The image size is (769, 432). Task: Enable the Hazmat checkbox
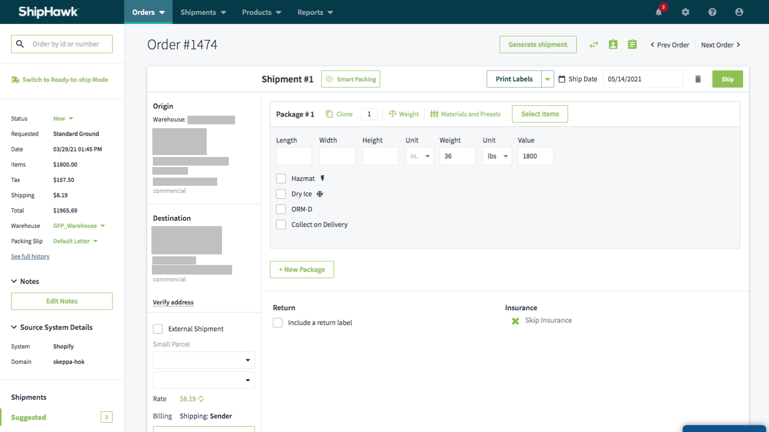[281, 179]
